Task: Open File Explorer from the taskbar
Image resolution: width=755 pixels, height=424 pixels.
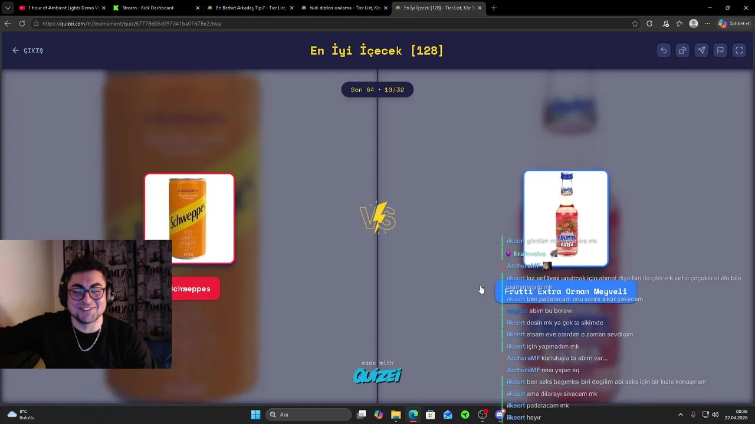Action: (396, 415)
